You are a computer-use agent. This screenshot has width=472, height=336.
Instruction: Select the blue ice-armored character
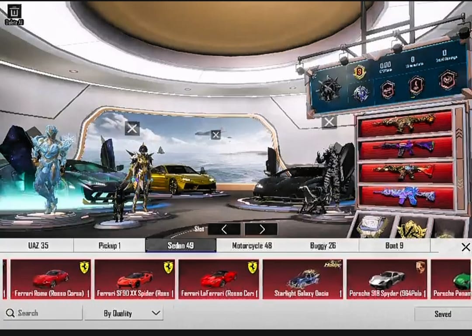[50, 168]
